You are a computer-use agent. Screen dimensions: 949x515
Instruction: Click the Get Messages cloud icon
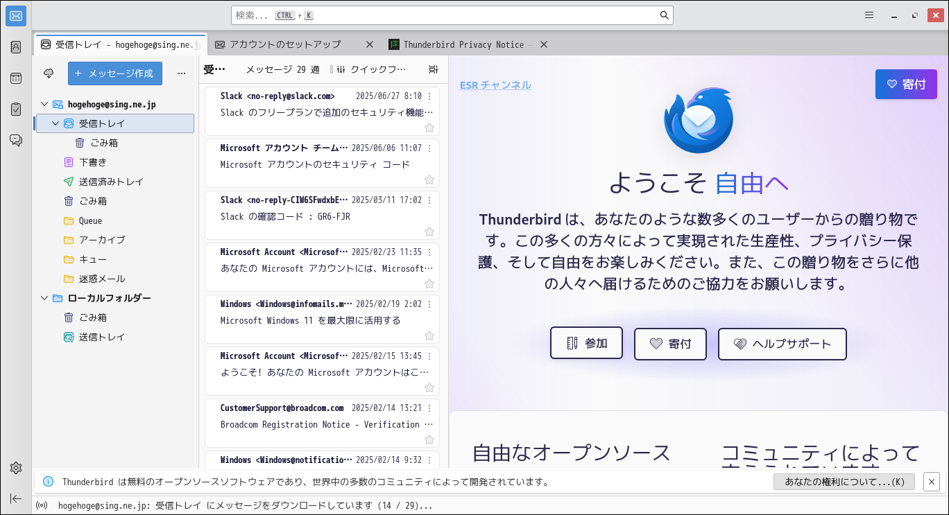tap(49, 73)
